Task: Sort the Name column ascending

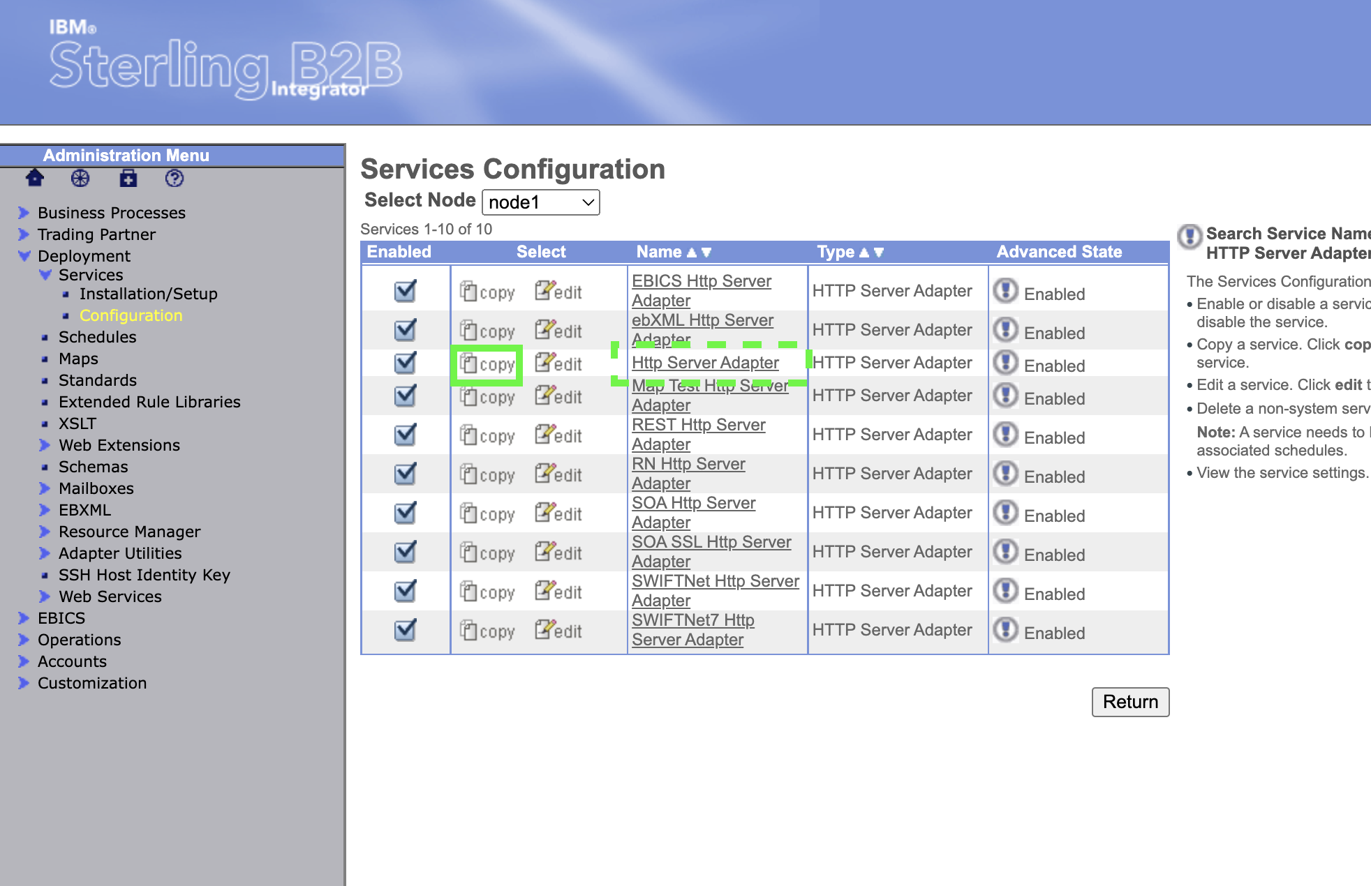Action: 692,253
